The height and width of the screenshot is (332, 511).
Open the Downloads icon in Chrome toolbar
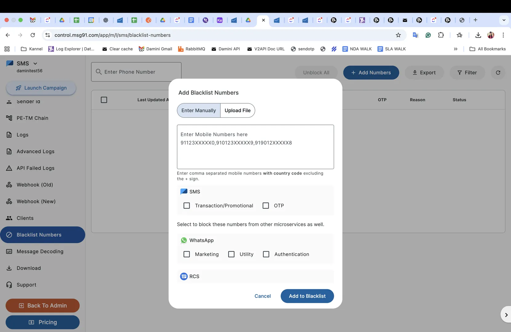478,35
